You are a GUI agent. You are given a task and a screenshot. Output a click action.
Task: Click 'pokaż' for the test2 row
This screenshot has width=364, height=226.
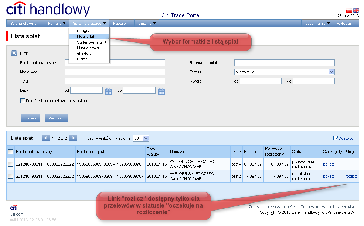329,177
